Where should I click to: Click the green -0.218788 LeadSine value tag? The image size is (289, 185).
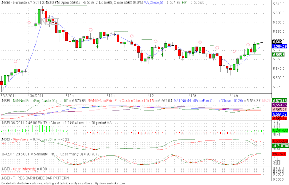coord(281,146)
